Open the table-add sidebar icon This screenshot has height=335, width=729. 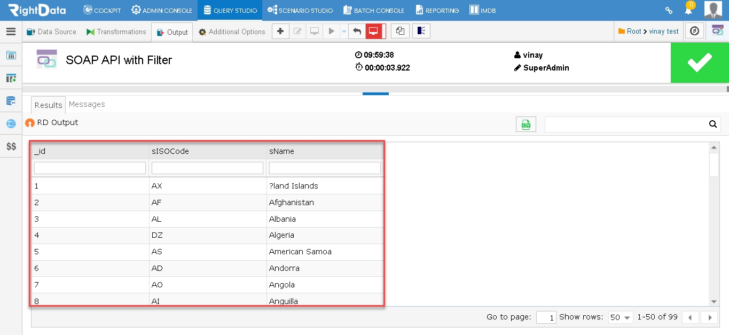[x=11, y=78]
